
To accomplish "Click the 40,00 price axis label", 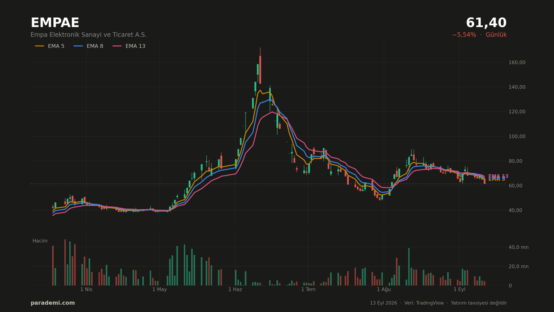I will [x=515, y=210].
